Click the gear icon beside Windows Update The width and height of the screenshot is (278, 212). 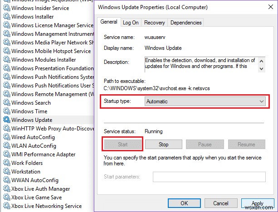(6, 120)
